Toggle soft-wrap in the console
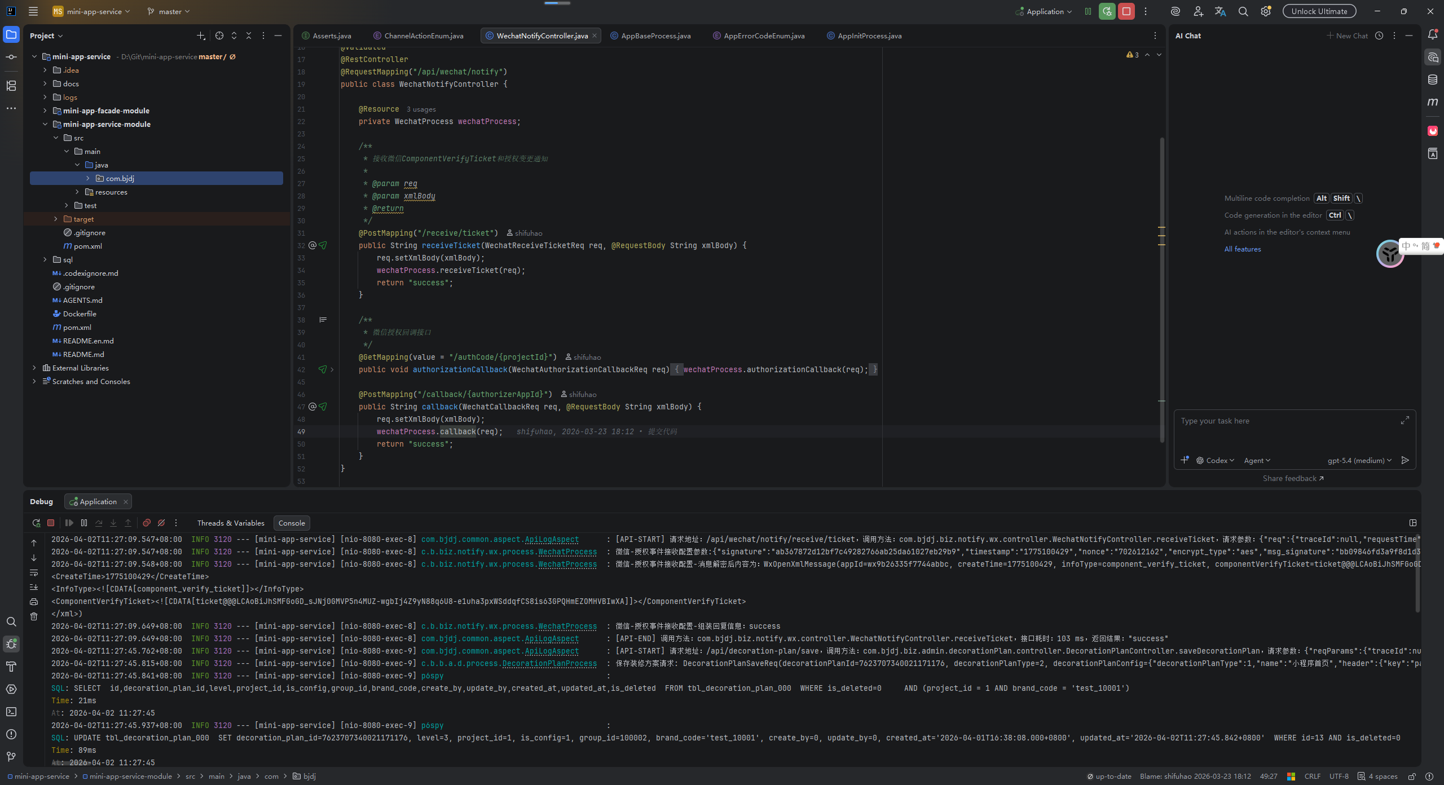This screenshot has height=785, width=1444. pyautogui.click(x=34, y=572)
